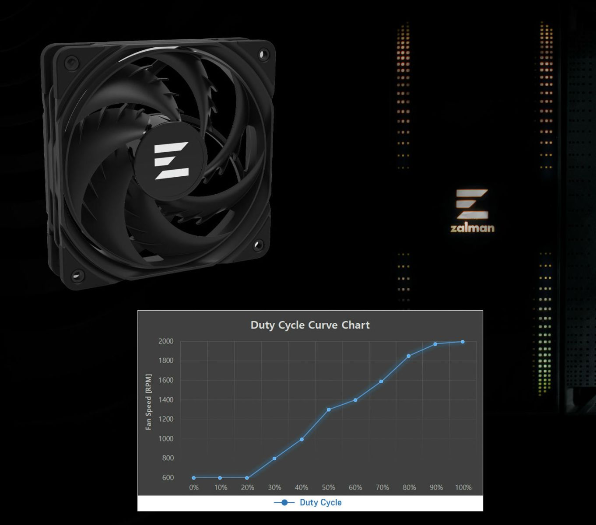Click the Duty Cycle legend label
The width and height of the screenshot is (596, 525).
[320, 502]
